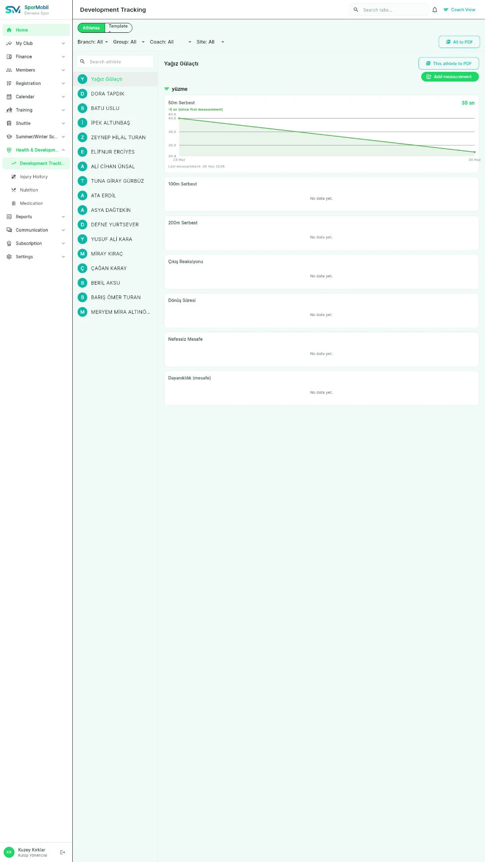Viewport: 485px width, 862px height.
Task: Expand the Finance chevron
Action: tap(63, 57)
